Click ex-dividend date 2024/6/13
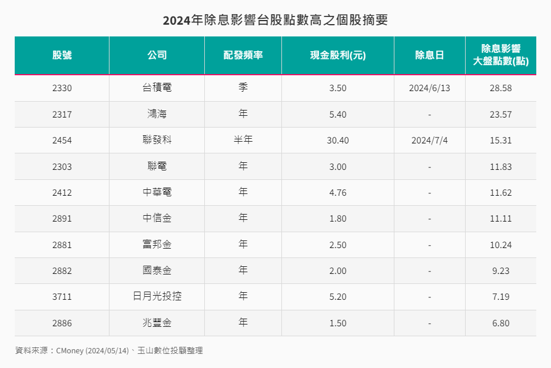The height and width of the screenshot is (368, 551). 429,88
